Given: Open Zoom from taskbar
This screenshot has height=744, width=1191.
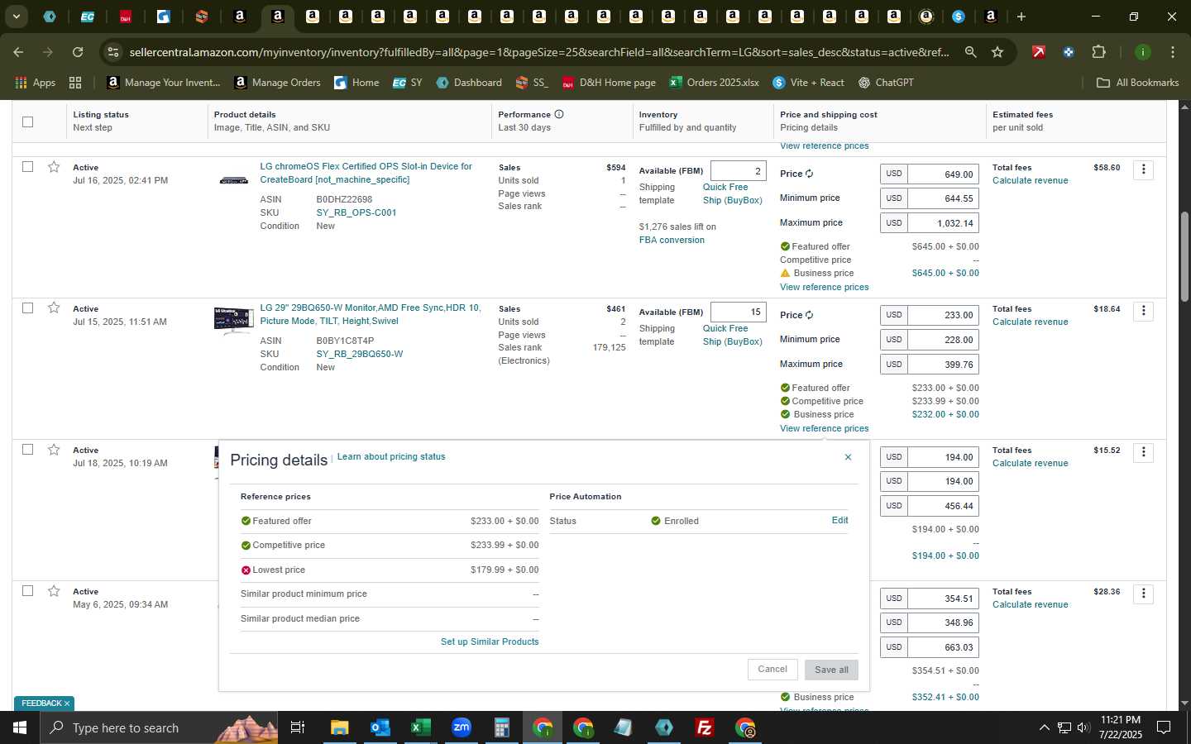Looking at the screenshot, I should tap(461, 727).
